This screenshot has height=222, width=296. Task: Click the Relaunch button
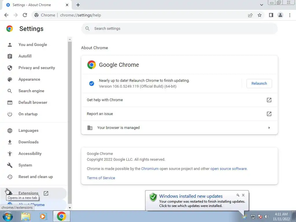coord(259,84)
